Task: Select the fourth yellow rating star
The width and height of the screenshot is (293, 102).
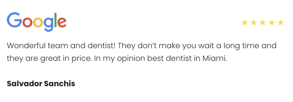Action: (x=271, y=23)
